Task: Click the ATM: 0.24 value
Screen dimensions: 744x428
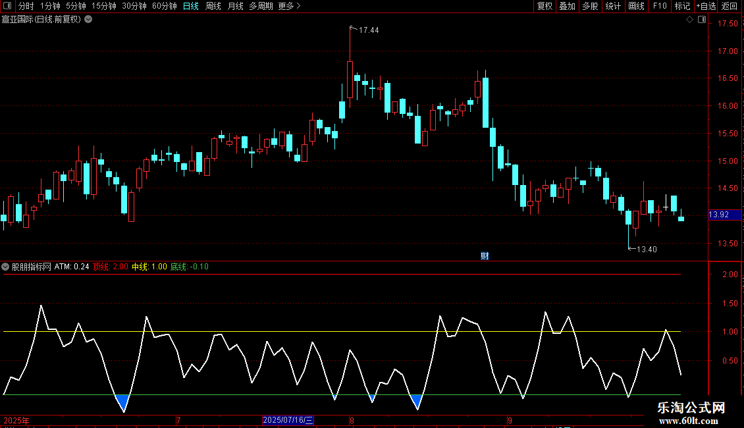Action: 72,267
